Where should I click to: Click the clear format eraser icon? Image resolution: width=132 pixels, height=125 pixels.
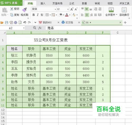click(x=74, y=15)
